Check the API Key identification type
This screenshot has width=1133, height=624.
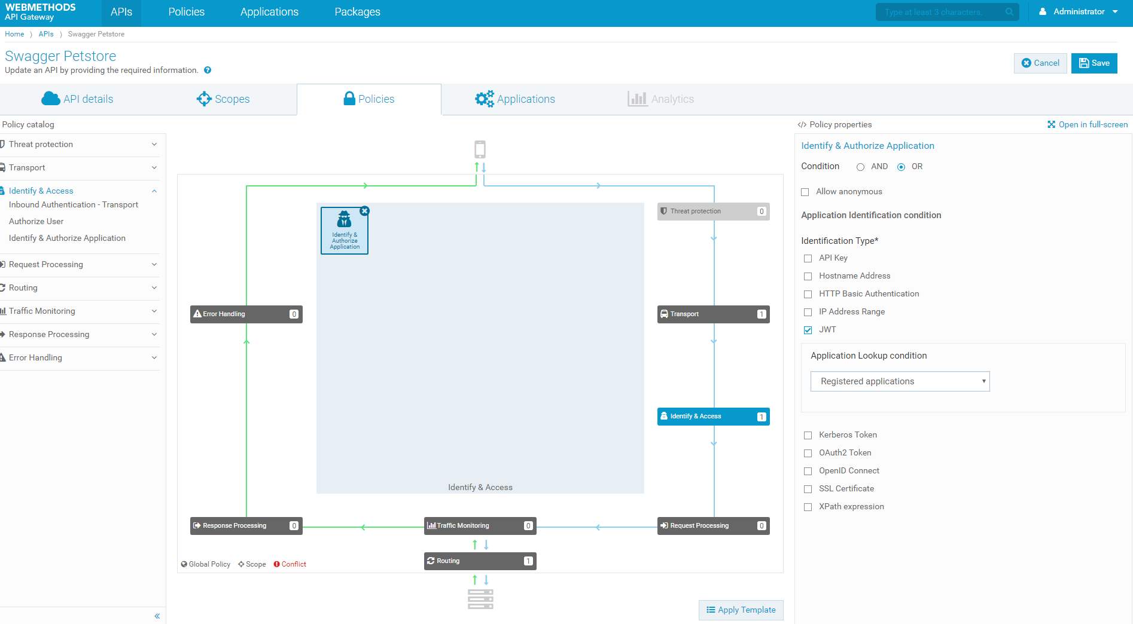click(x=808, y=259)
